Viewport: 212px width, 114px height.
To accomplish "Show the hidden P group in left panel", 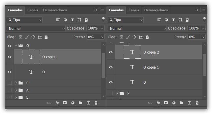I will 9,83.
